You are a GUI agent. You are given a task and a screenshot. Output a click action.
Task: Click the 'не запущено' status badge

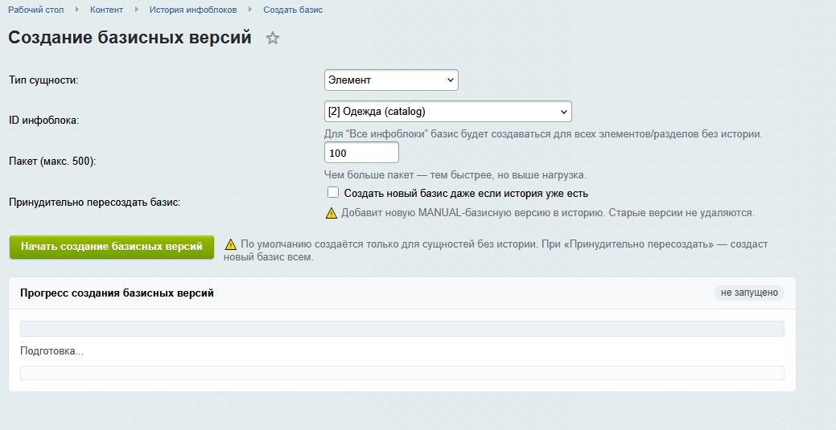tap(749, 293)
